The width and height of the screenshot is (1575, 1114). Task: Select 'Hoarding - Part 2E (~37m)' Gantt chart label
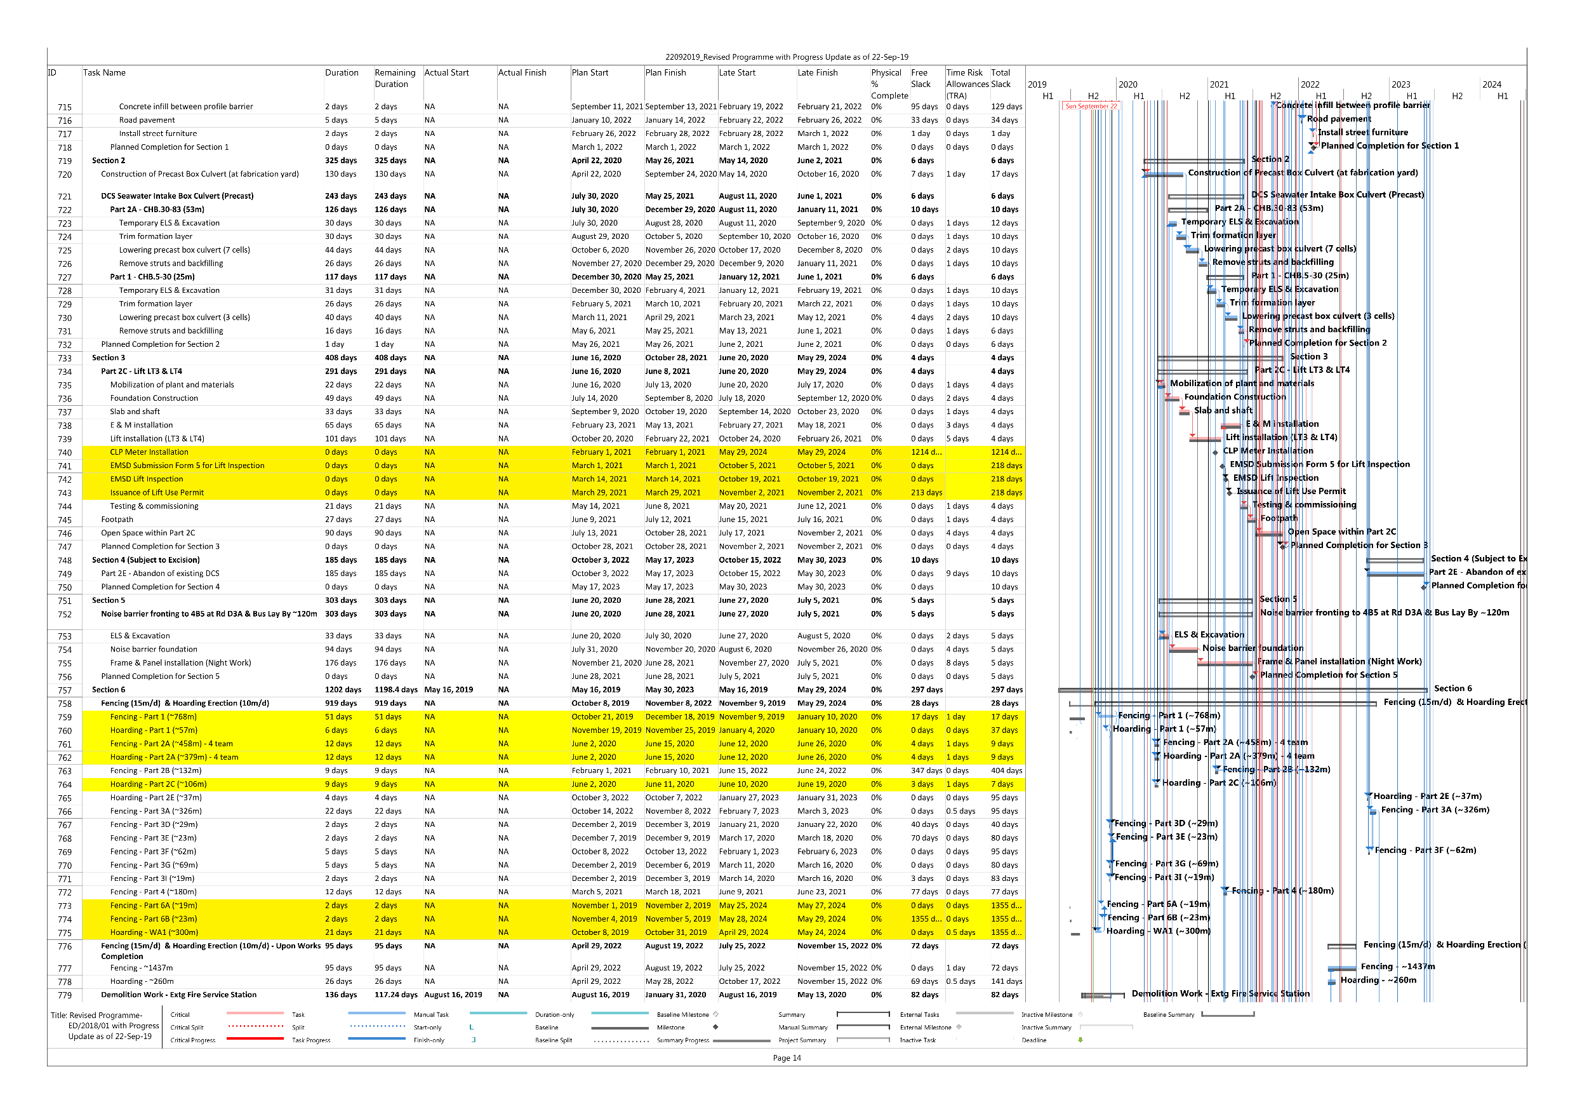[x=1428, y=797]
